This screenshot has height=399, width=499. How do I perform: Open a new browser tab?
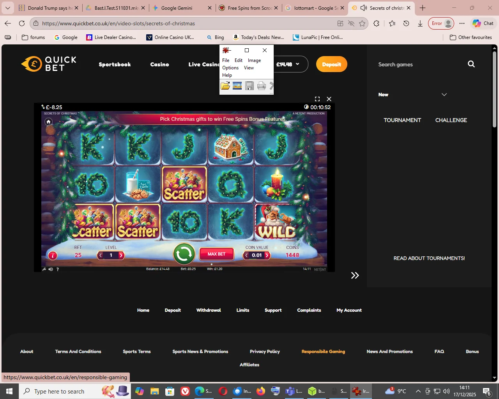coord(423,8)
